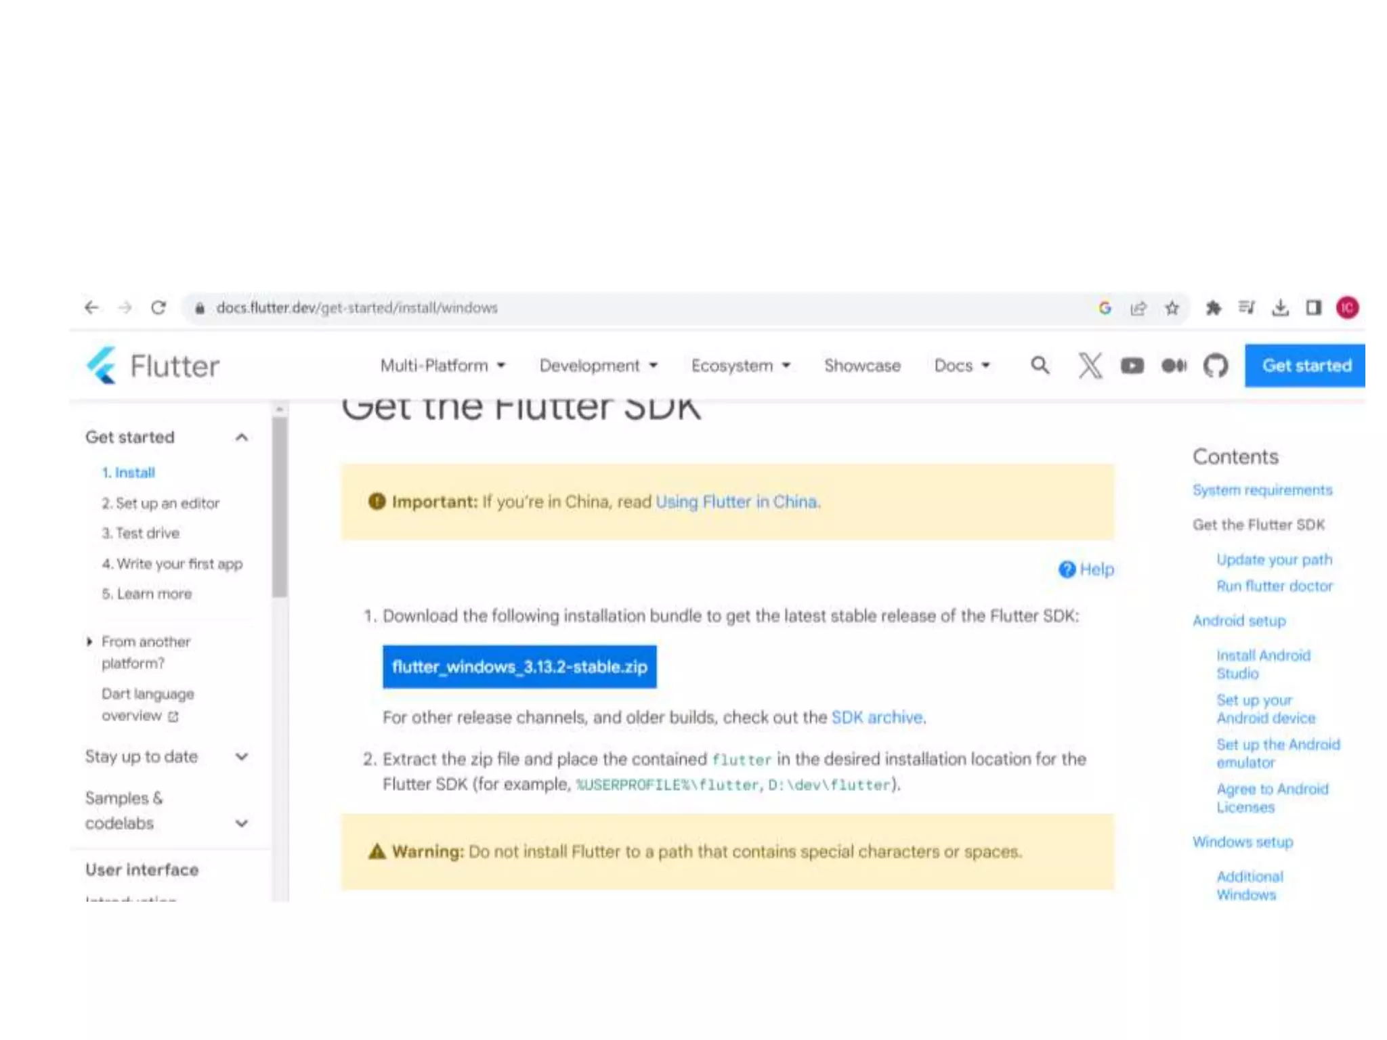Select 2. Set up an editor in the sidebar
This screenshot has height=1040, width=1387.
tap(161, 503)
